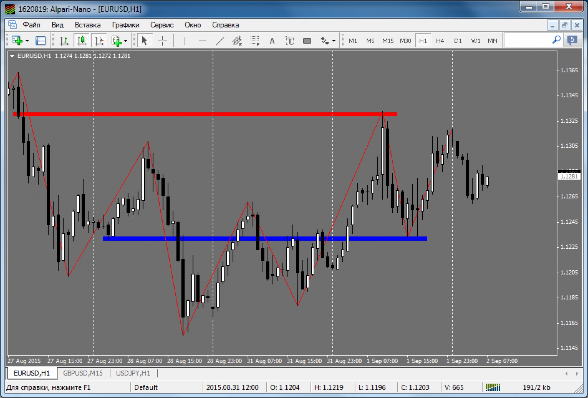Expand the new chart dropdown arrow
This screenshot has height=398, width=588.
pyautogui.click(x=27, y=41)
